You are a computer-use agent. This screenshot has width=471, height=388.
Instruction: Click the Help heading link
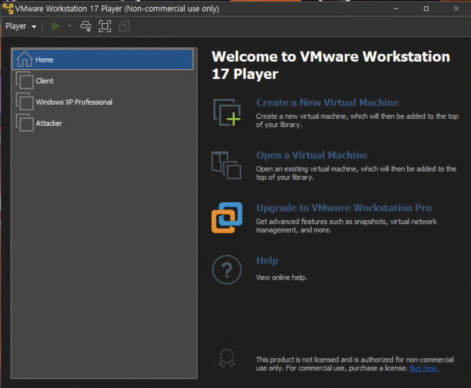(x=267, y=261)
